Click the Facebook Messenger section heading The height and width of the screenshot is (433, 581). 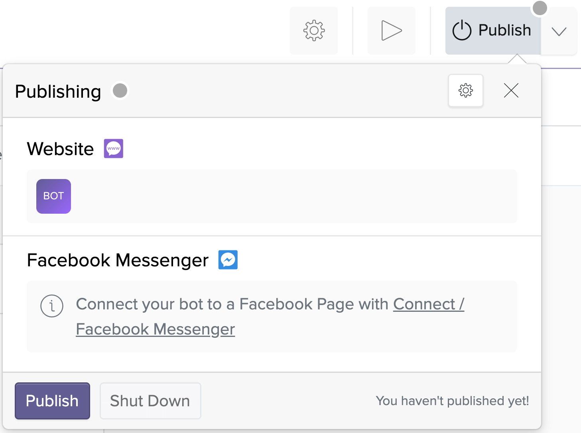[118, 260]
